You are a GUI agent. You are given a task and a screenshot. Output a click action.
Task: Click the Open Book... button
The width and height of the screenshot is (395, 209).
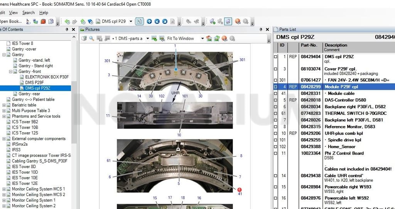pyautogui.click(x=10, y=22)
